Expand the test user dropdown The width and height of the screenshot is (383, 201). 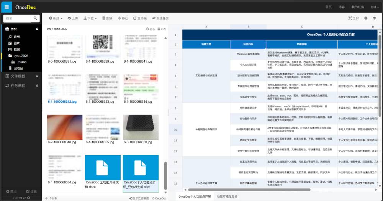pyautogui.click(x=375, y=7)
